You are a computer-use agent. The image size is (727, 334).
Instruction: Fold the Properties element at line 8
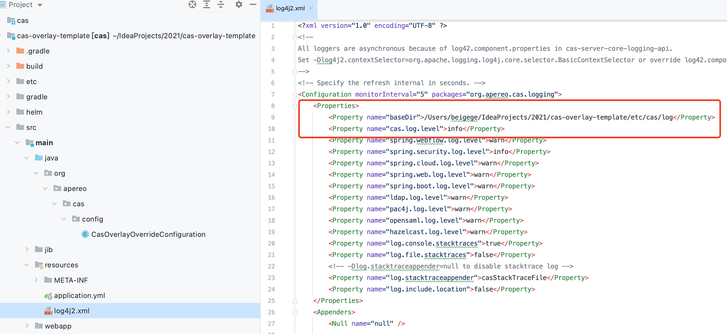tap(295, 106)
